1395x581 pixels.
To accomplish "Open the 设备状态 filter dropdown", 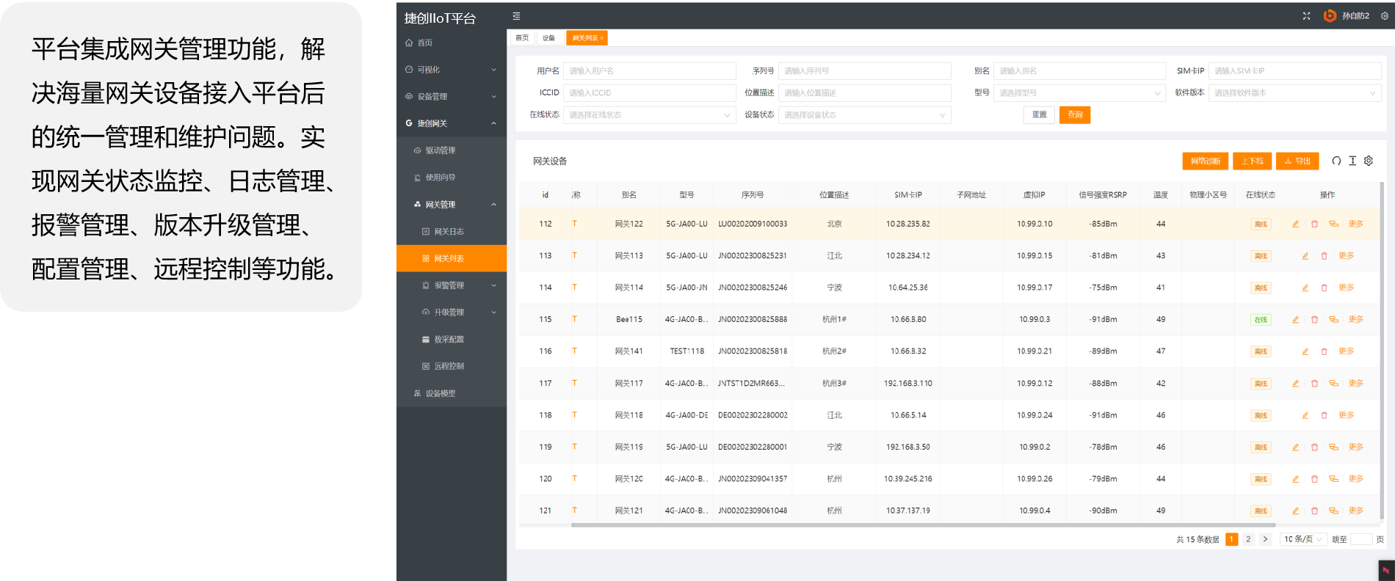I will (x=864, y=115).
